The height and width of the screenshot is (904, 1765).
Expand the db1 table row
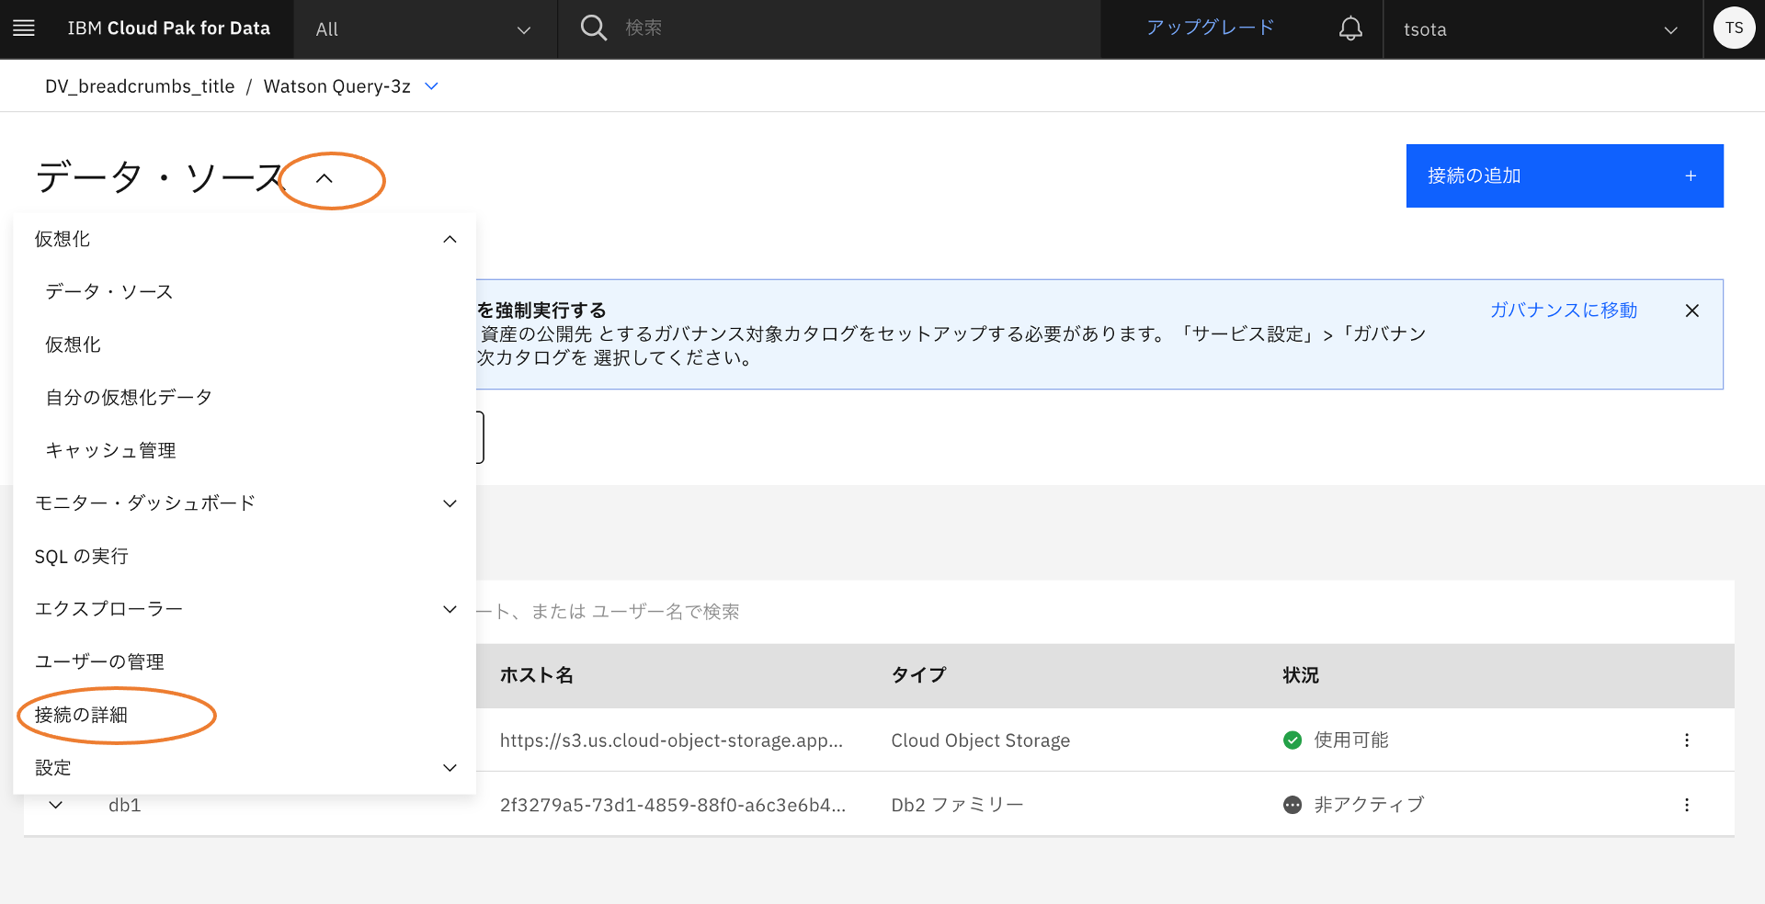click(56, 805)
